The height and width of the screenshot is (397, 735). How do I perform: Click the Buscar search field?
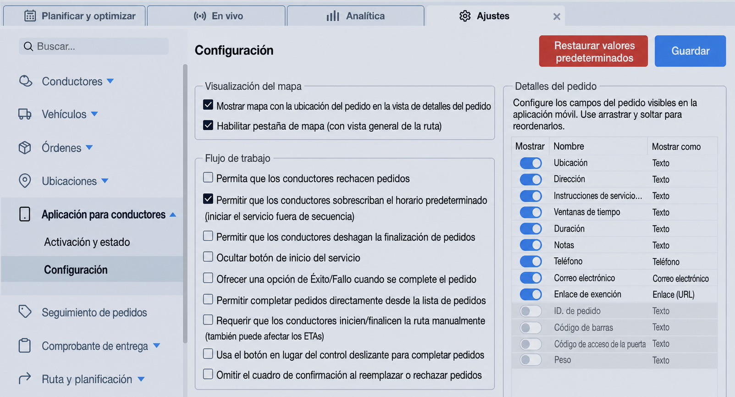(94, 46)
